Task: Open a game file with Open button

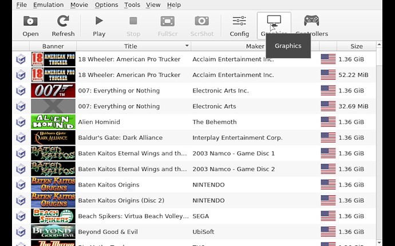Action: (30, 26)
